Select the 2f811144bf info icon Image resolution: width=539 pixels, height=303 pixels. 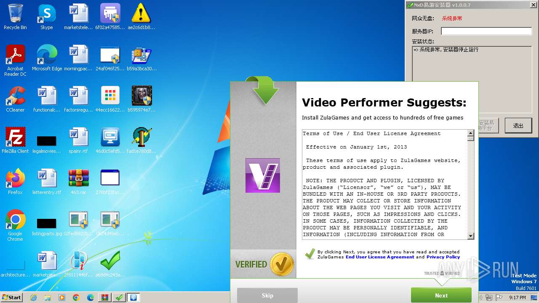[78, 264]
